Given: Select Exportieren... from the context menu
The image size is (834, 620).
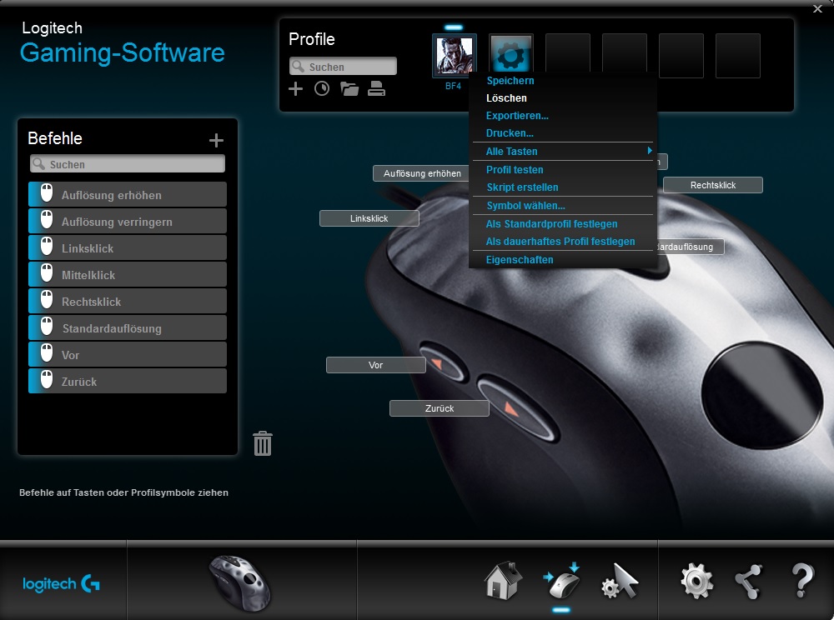Looking at the screenshot, I should click(x=563, y=116).
